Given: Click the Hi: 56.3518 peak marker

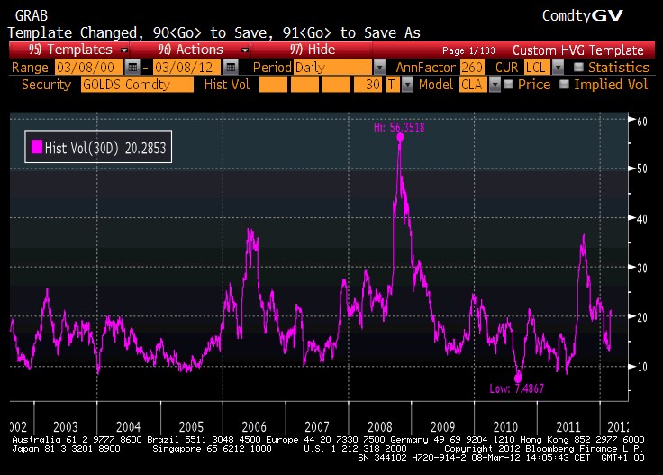Looking at the screenshot, I should pyautogui.click(x=400, y=137).
